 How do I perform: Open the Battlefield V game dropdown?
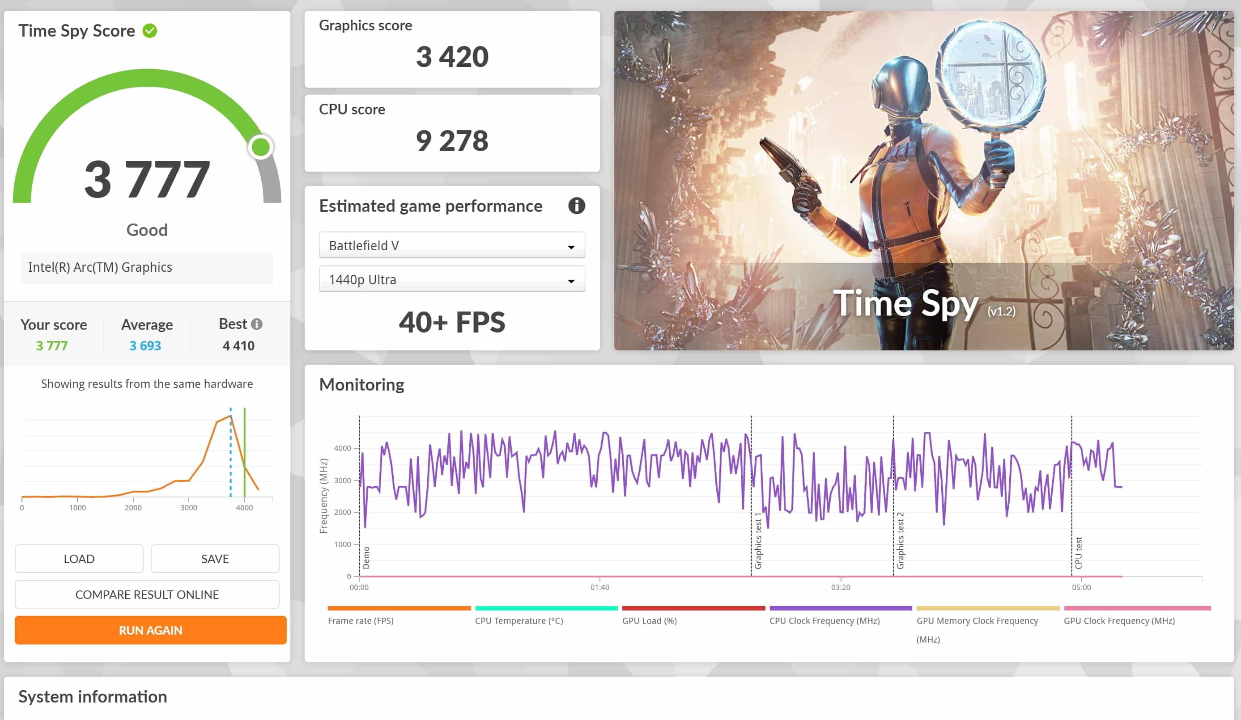pyautogui.click(x=451, y=245)
